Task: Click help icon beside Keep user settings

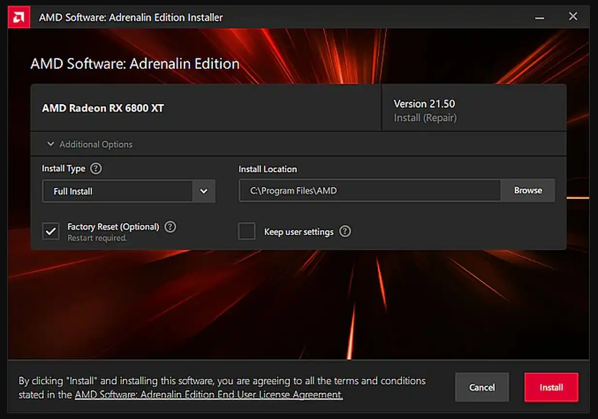Action: 345,232
